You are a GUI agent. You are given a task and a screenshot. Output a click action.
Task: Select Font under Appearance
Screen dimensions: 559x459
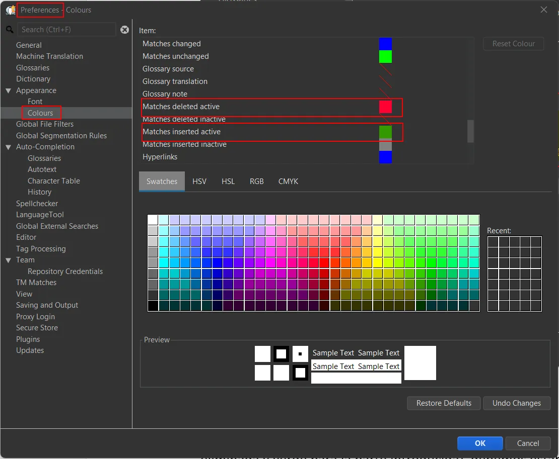click(x=35, y=102)
